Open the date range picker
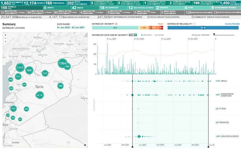The image size is (241, 149). [71, 28]
